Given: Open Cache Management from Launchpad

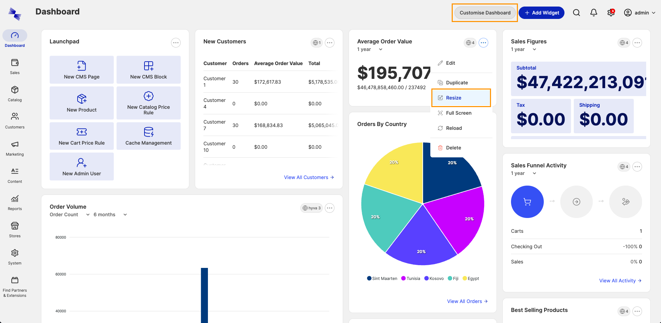Looking at the screenshot, I should pos(148,136).
